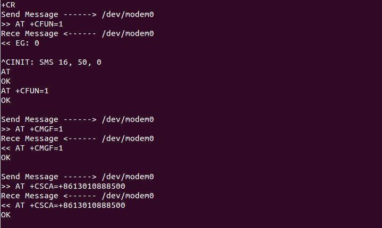Click the last 'Rece Message' line
This screenshot has width=382, height=228.
click(x=78, y=196)
